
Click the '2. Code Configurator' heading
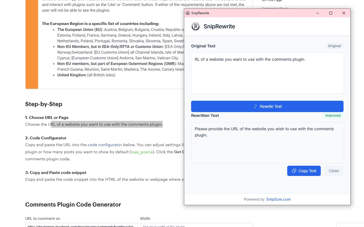(x=46, y=138)
